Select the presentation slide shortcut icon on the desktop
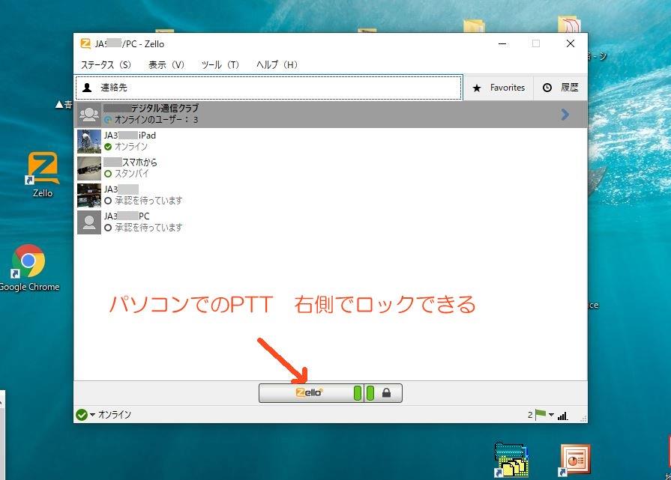 pyautogui.click(x=576, y=461)
